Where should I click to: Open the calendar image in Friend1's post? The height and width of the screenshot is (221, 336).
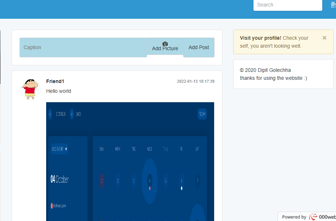pos(130,161)
